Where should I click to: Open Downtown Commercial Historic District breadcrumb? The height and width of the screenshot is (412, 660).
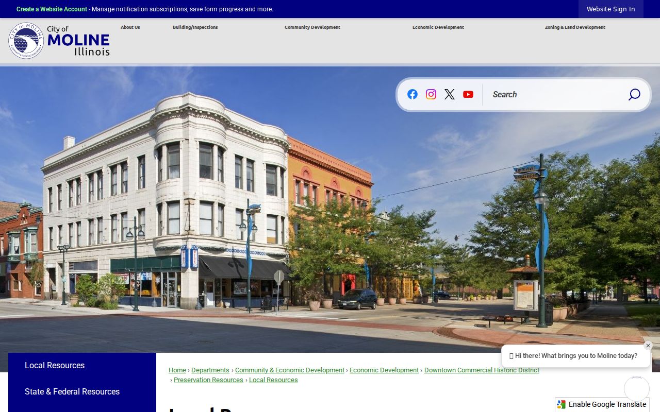tap(482, 370)
